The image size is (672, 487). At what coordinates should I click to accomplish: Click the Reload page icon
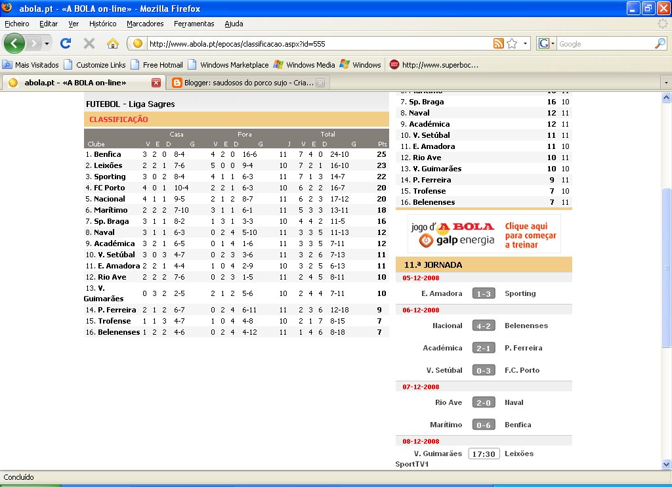[x=66, y=43]
